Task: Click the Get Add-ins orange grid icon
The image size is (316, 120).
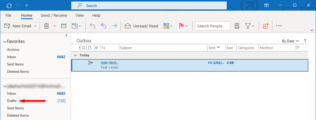Action: coord(266,26)
